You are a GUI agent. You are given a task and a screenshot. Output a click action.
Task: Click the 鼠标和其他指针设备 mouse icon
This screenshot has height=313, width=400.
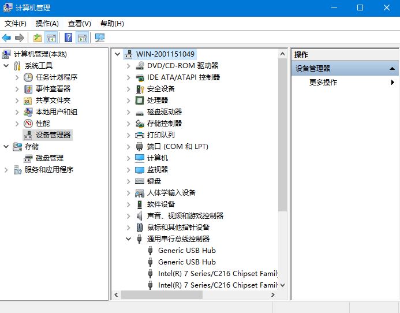click(x=140, y=228)
